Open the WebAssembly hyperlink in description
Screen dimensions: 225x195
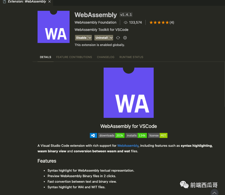click(x=128, y=145)
